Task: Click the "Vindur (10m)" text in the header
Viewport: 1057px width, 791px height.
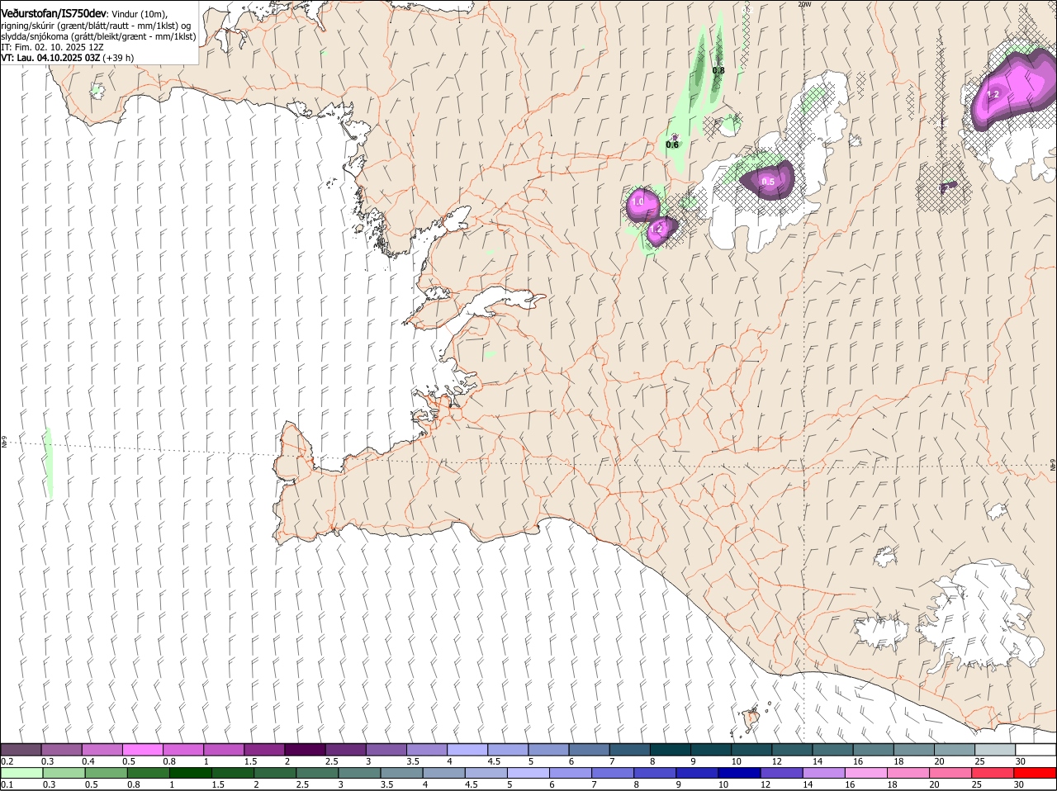Action: click(x=138, y=14)
